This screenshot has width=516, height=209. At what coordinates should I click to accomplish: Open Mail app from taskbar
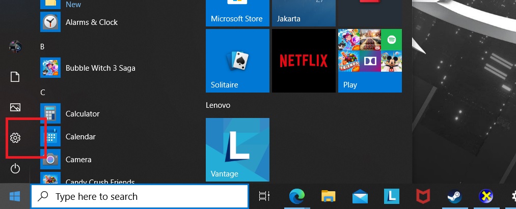(360, 196)
